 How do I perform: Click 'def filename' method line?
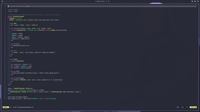15,44
